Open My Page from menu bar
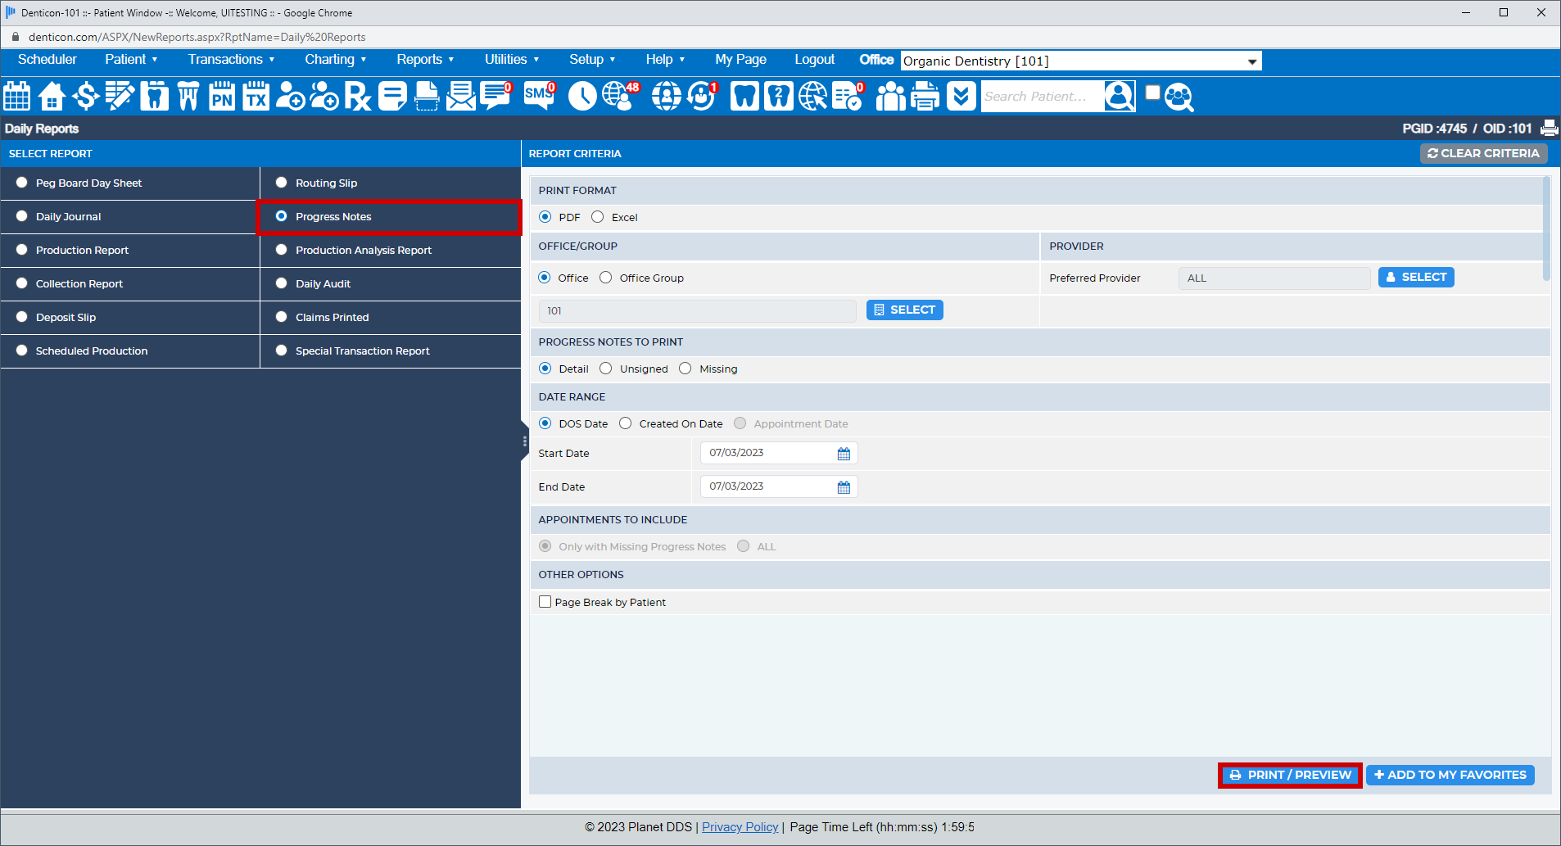The height and width of the screenshot is (846, 1561). 740,59
